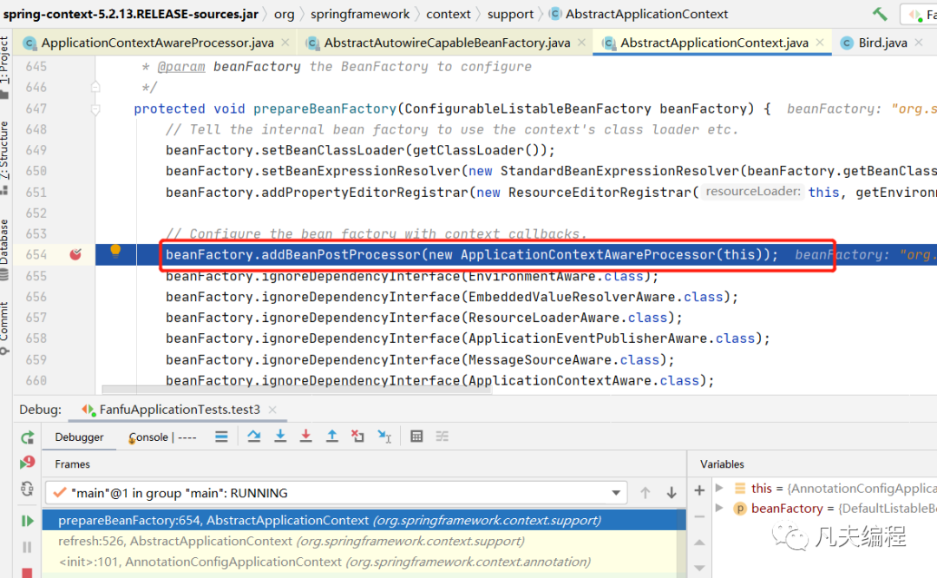
Task: Select the <init>:101 AnnotationConfigApplicationContext frame
Action: [364, 562]
